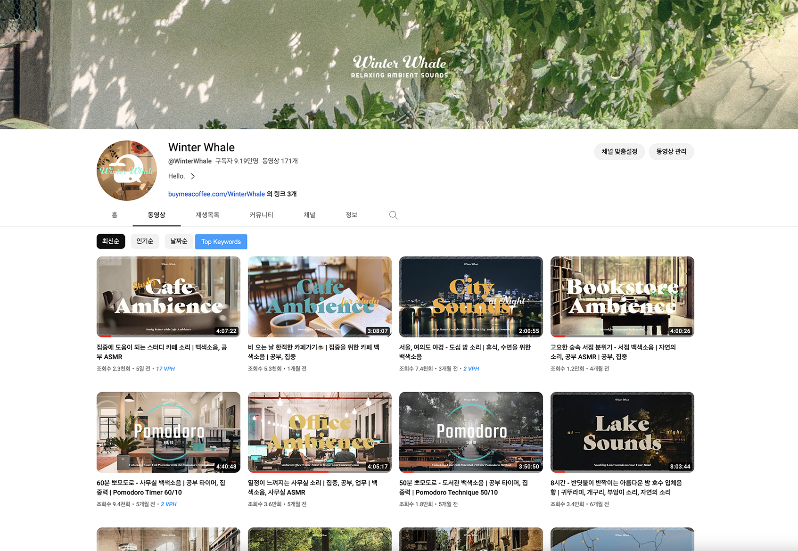Click the 4:07:22 duration badge
This screenshot has width=798, height=551.
[226, 331]
